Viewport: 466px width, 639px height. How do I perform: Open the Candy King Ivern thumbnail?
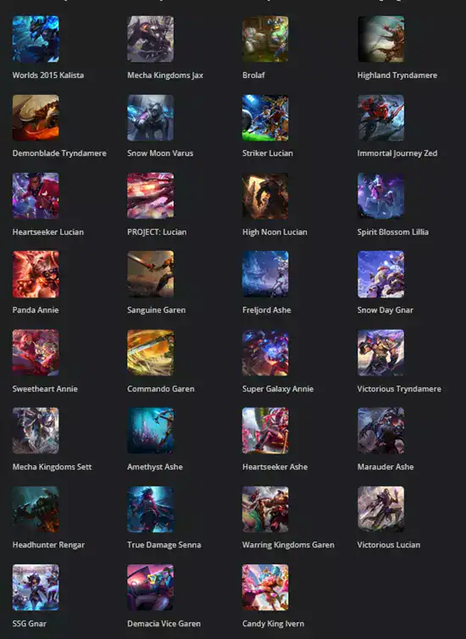click(x=265, y=587)
